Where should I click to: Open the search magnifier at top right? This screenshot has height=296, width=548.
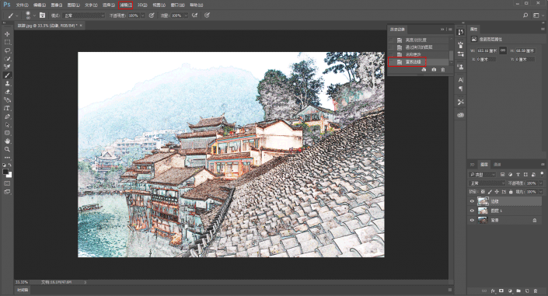click(525, 16)
